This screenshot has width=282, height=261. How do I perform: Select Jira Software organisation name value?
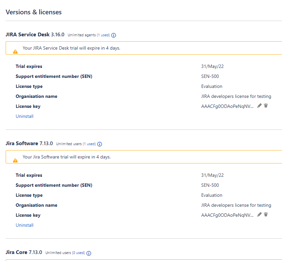(x=236, y=205)
